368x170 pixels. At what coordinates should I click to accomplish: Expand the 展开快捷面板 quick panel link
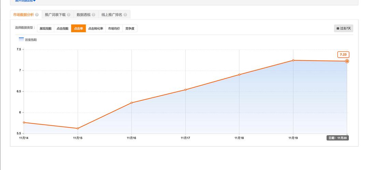click(25, 1)
